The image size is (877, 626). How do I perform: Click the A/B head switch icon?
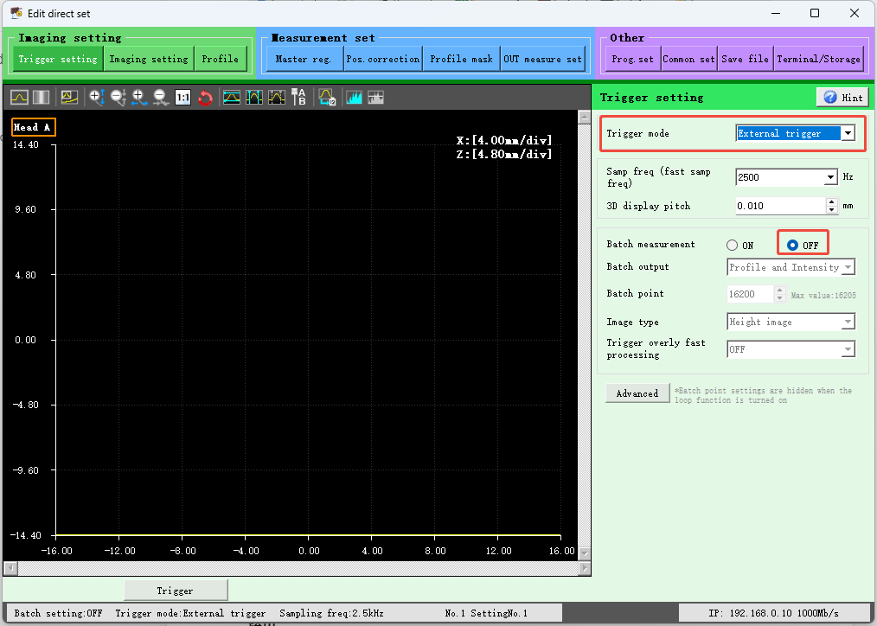(298, 98)
